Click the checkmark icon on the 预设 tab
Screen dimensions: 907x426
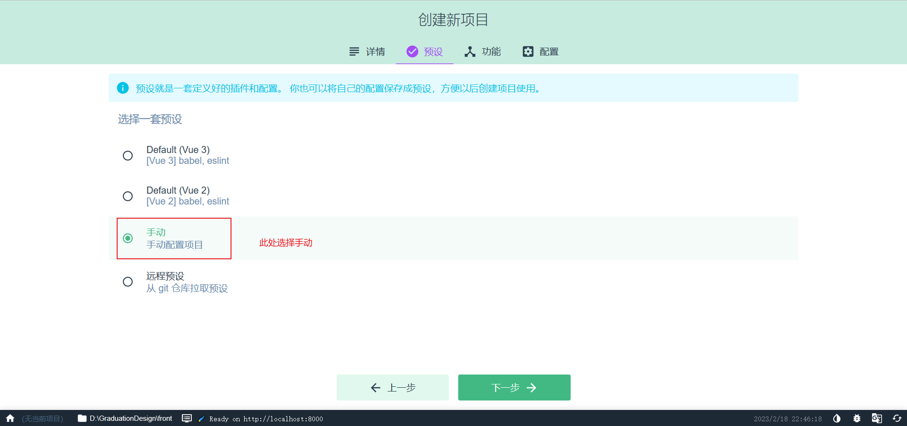[411, 51]
